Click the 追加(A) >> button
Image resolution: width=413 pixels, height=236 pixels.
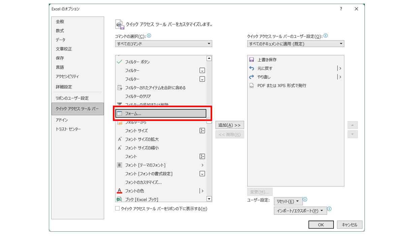230,125
